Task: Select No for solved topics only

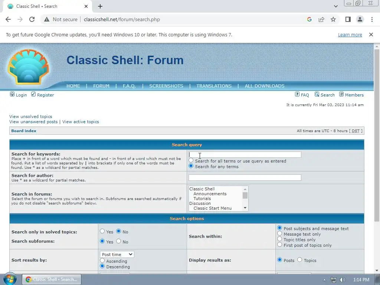Action: pyautogui.click(x=118, y=231)
